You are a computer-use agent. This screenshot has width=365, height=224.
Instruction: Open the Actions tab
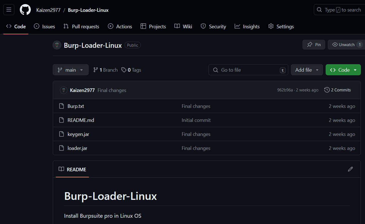(x=120, y=27)
